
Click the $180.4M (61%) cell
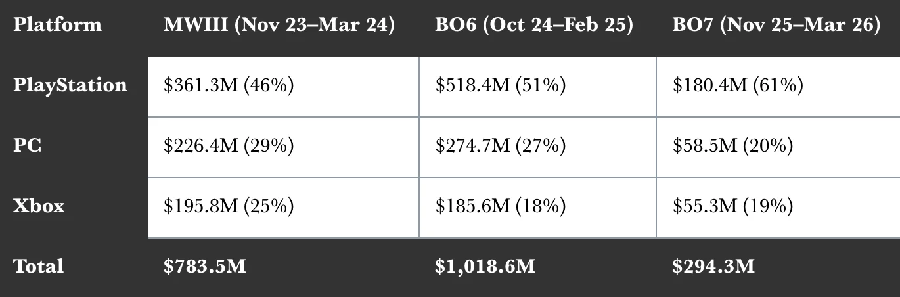737,85
